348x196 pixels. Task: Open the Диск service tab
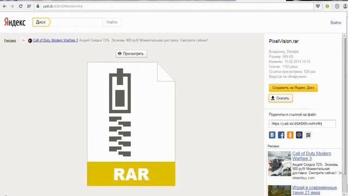click(x=41, y=22)
